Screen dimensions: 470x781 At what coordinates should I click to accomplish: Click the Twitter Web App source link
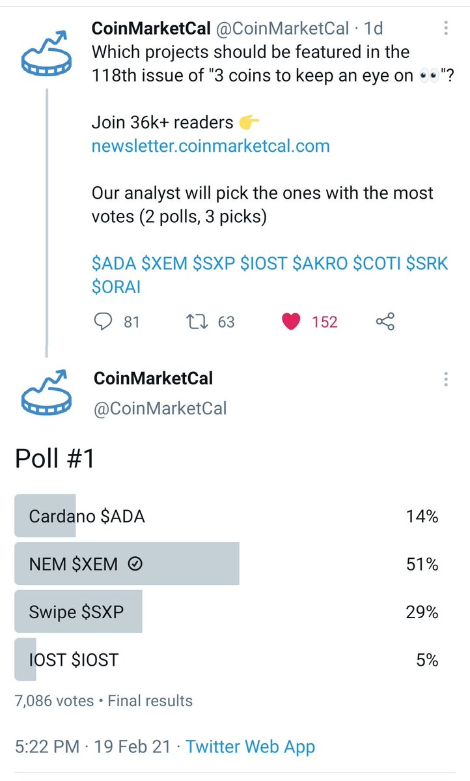(251, 746)
